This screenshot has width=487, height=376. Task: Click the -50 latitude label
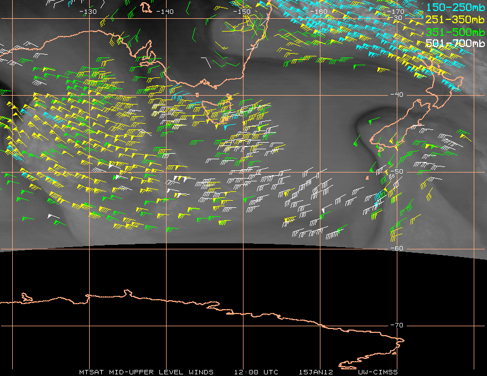coord(397,171)
